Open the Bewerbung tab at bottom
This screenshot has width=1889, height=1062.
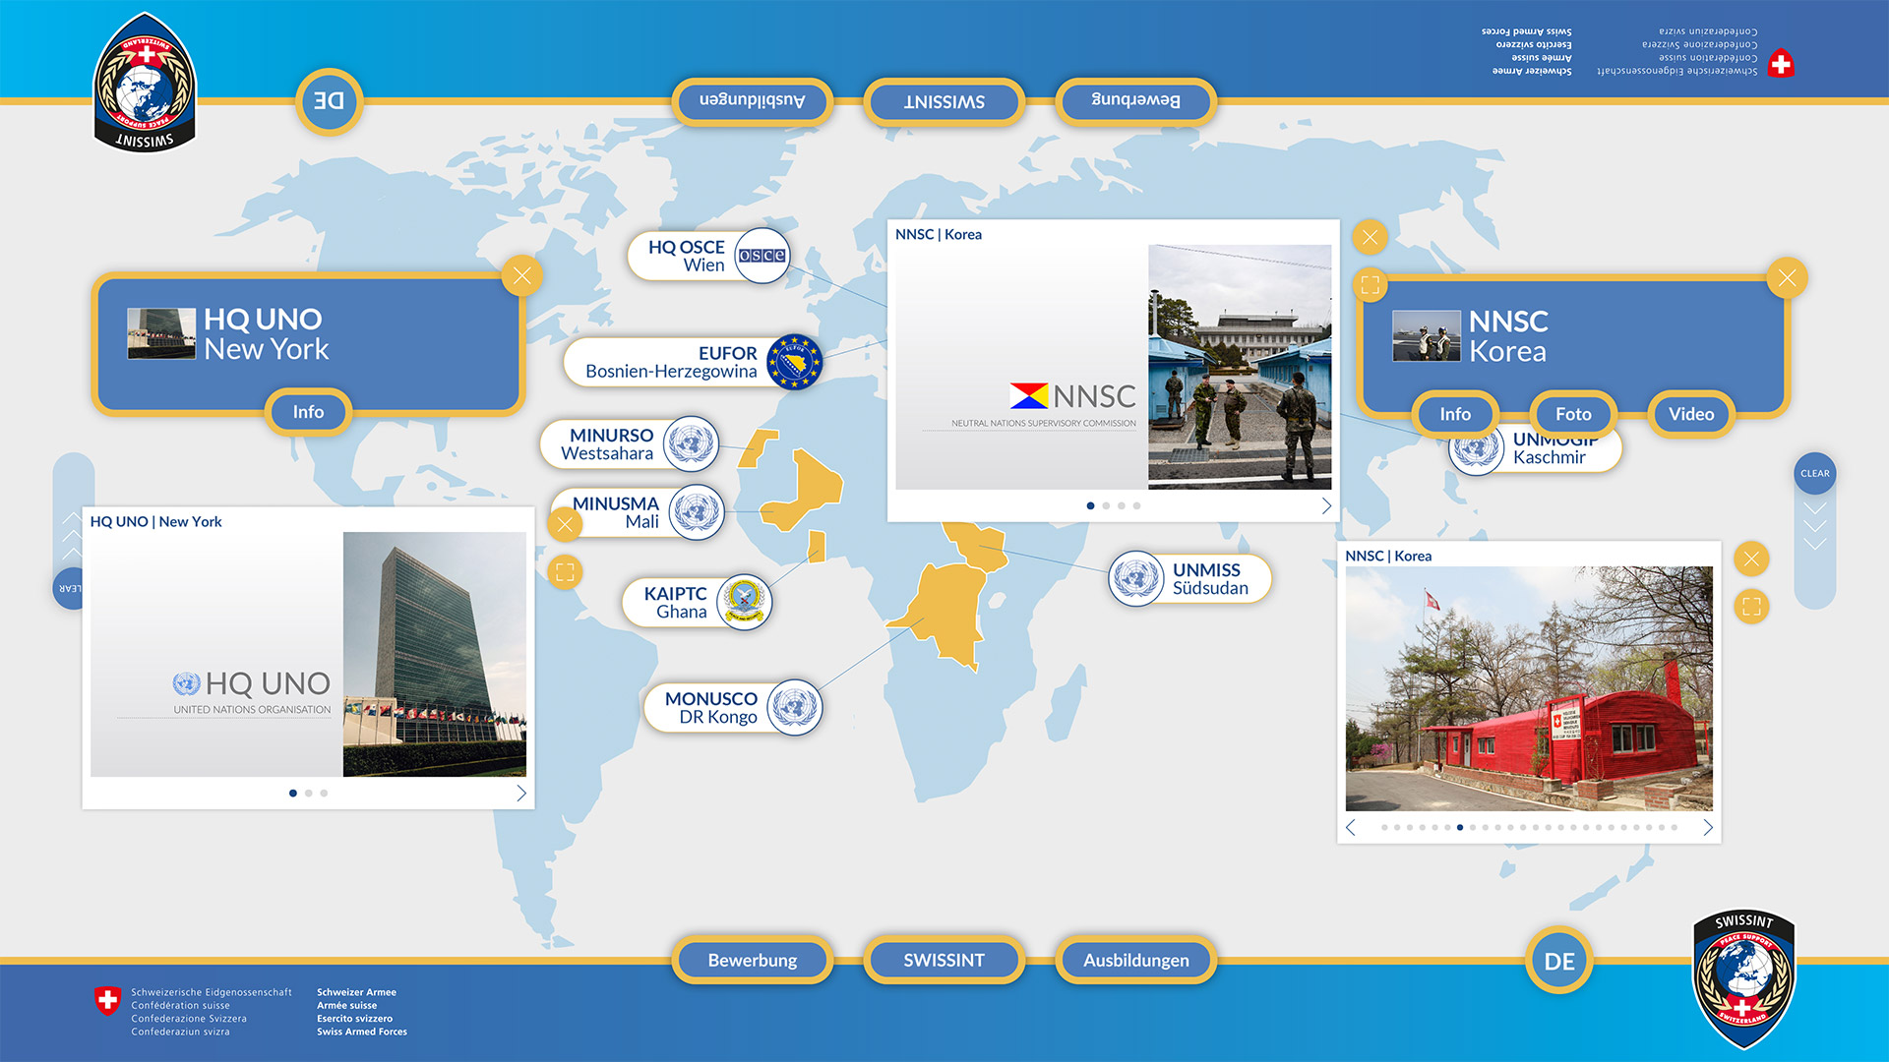pyautogui.click(x=753, y=960)
